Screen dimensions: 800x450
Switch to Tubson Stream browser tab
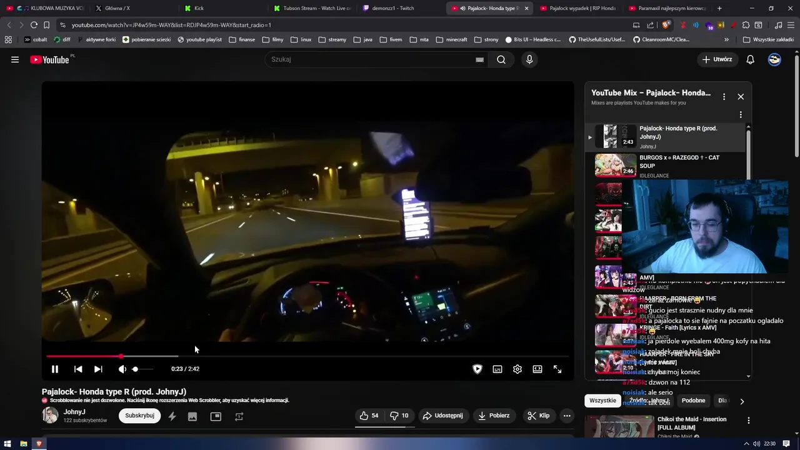click(311, 8)
